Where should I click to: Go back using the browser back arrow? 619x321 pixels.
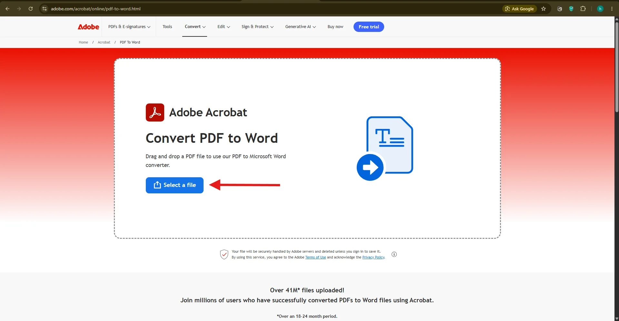pos(7,9)
